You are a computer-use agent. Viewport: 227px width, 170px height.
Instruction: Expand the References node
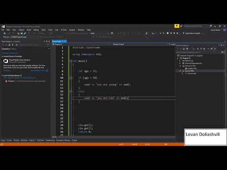click(180, 61)
